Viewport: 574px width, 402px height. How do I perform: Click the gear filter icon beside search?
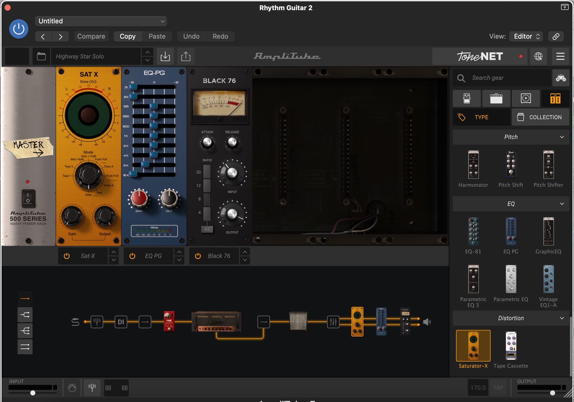[x=561, y=78]
